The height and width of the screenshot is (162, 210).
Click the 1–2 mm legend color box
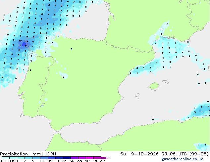[21, 158]
